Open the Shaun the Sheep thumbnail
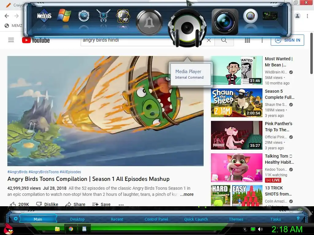The height and width of the screenshot is (235, 314). (236, 103)
